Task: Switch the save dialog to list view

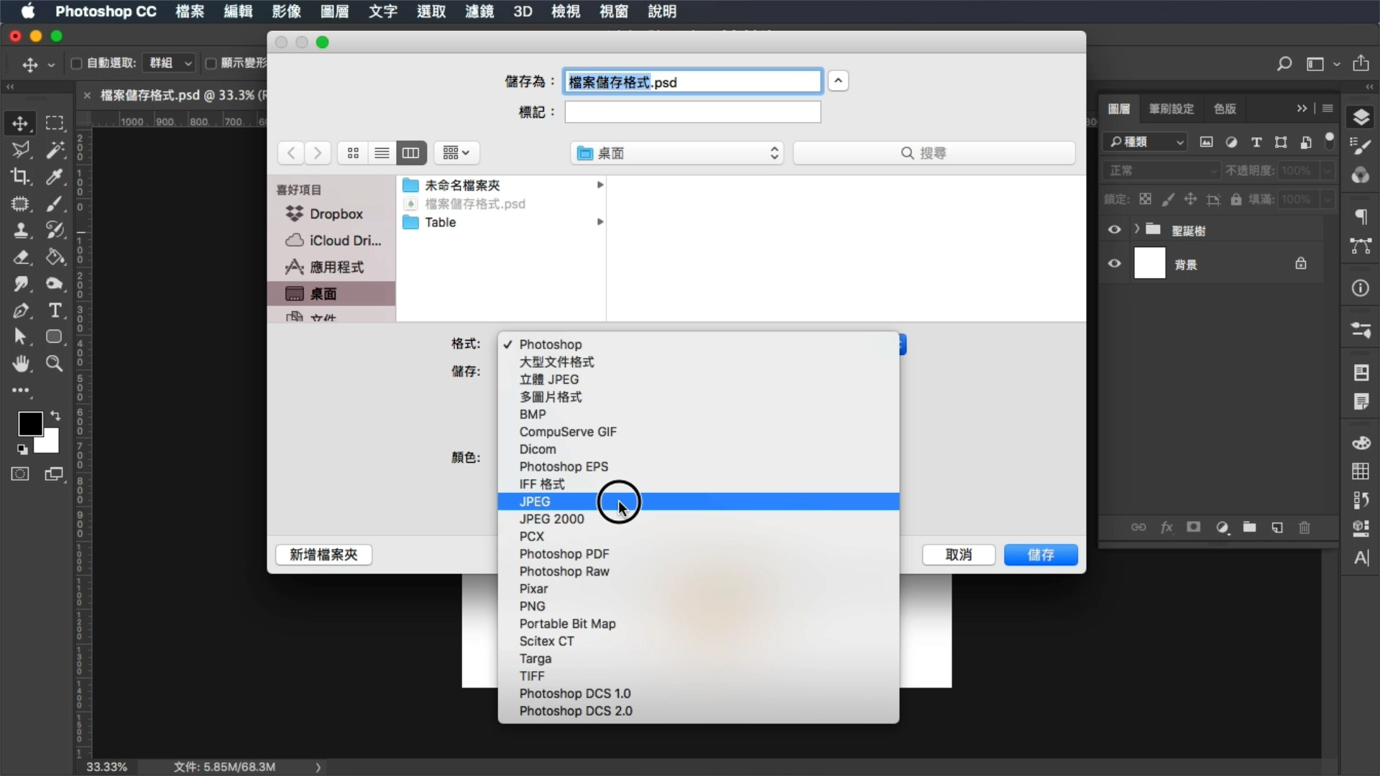Action: [x=382, y=153]
